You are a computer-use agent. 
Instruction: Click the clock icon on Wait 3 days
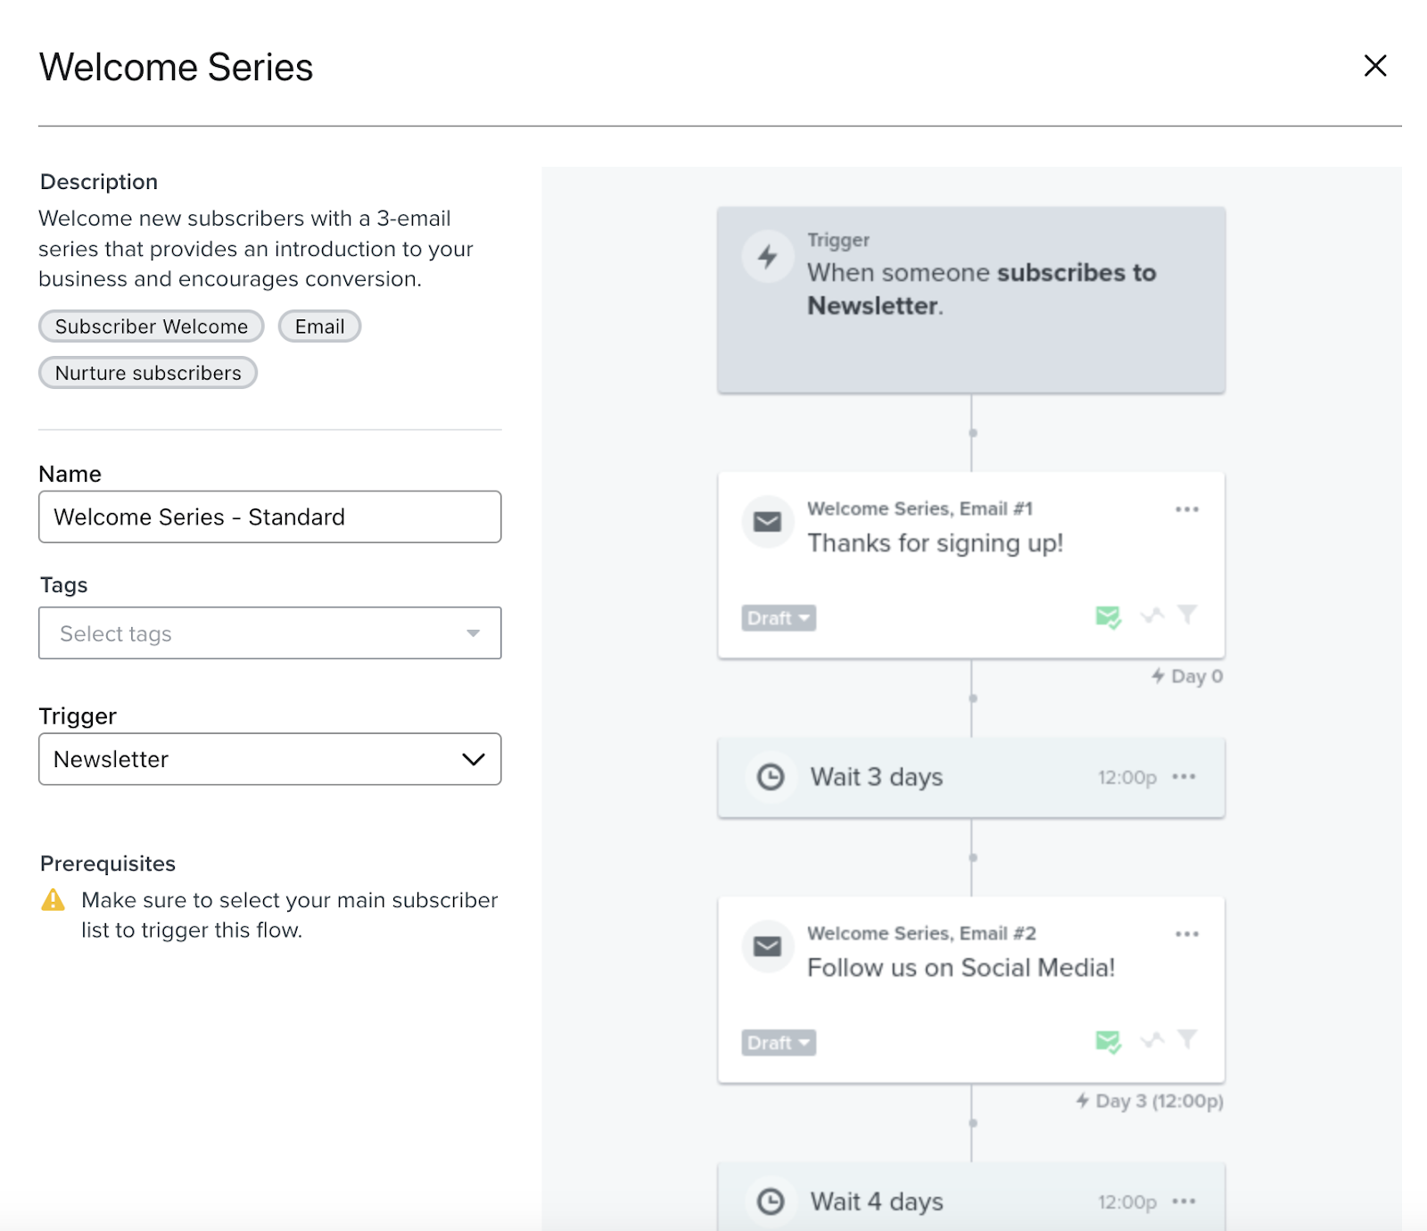pos(771,777)
